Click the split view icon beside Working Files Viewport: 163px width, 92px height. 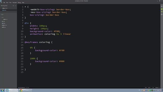[16, 6]
